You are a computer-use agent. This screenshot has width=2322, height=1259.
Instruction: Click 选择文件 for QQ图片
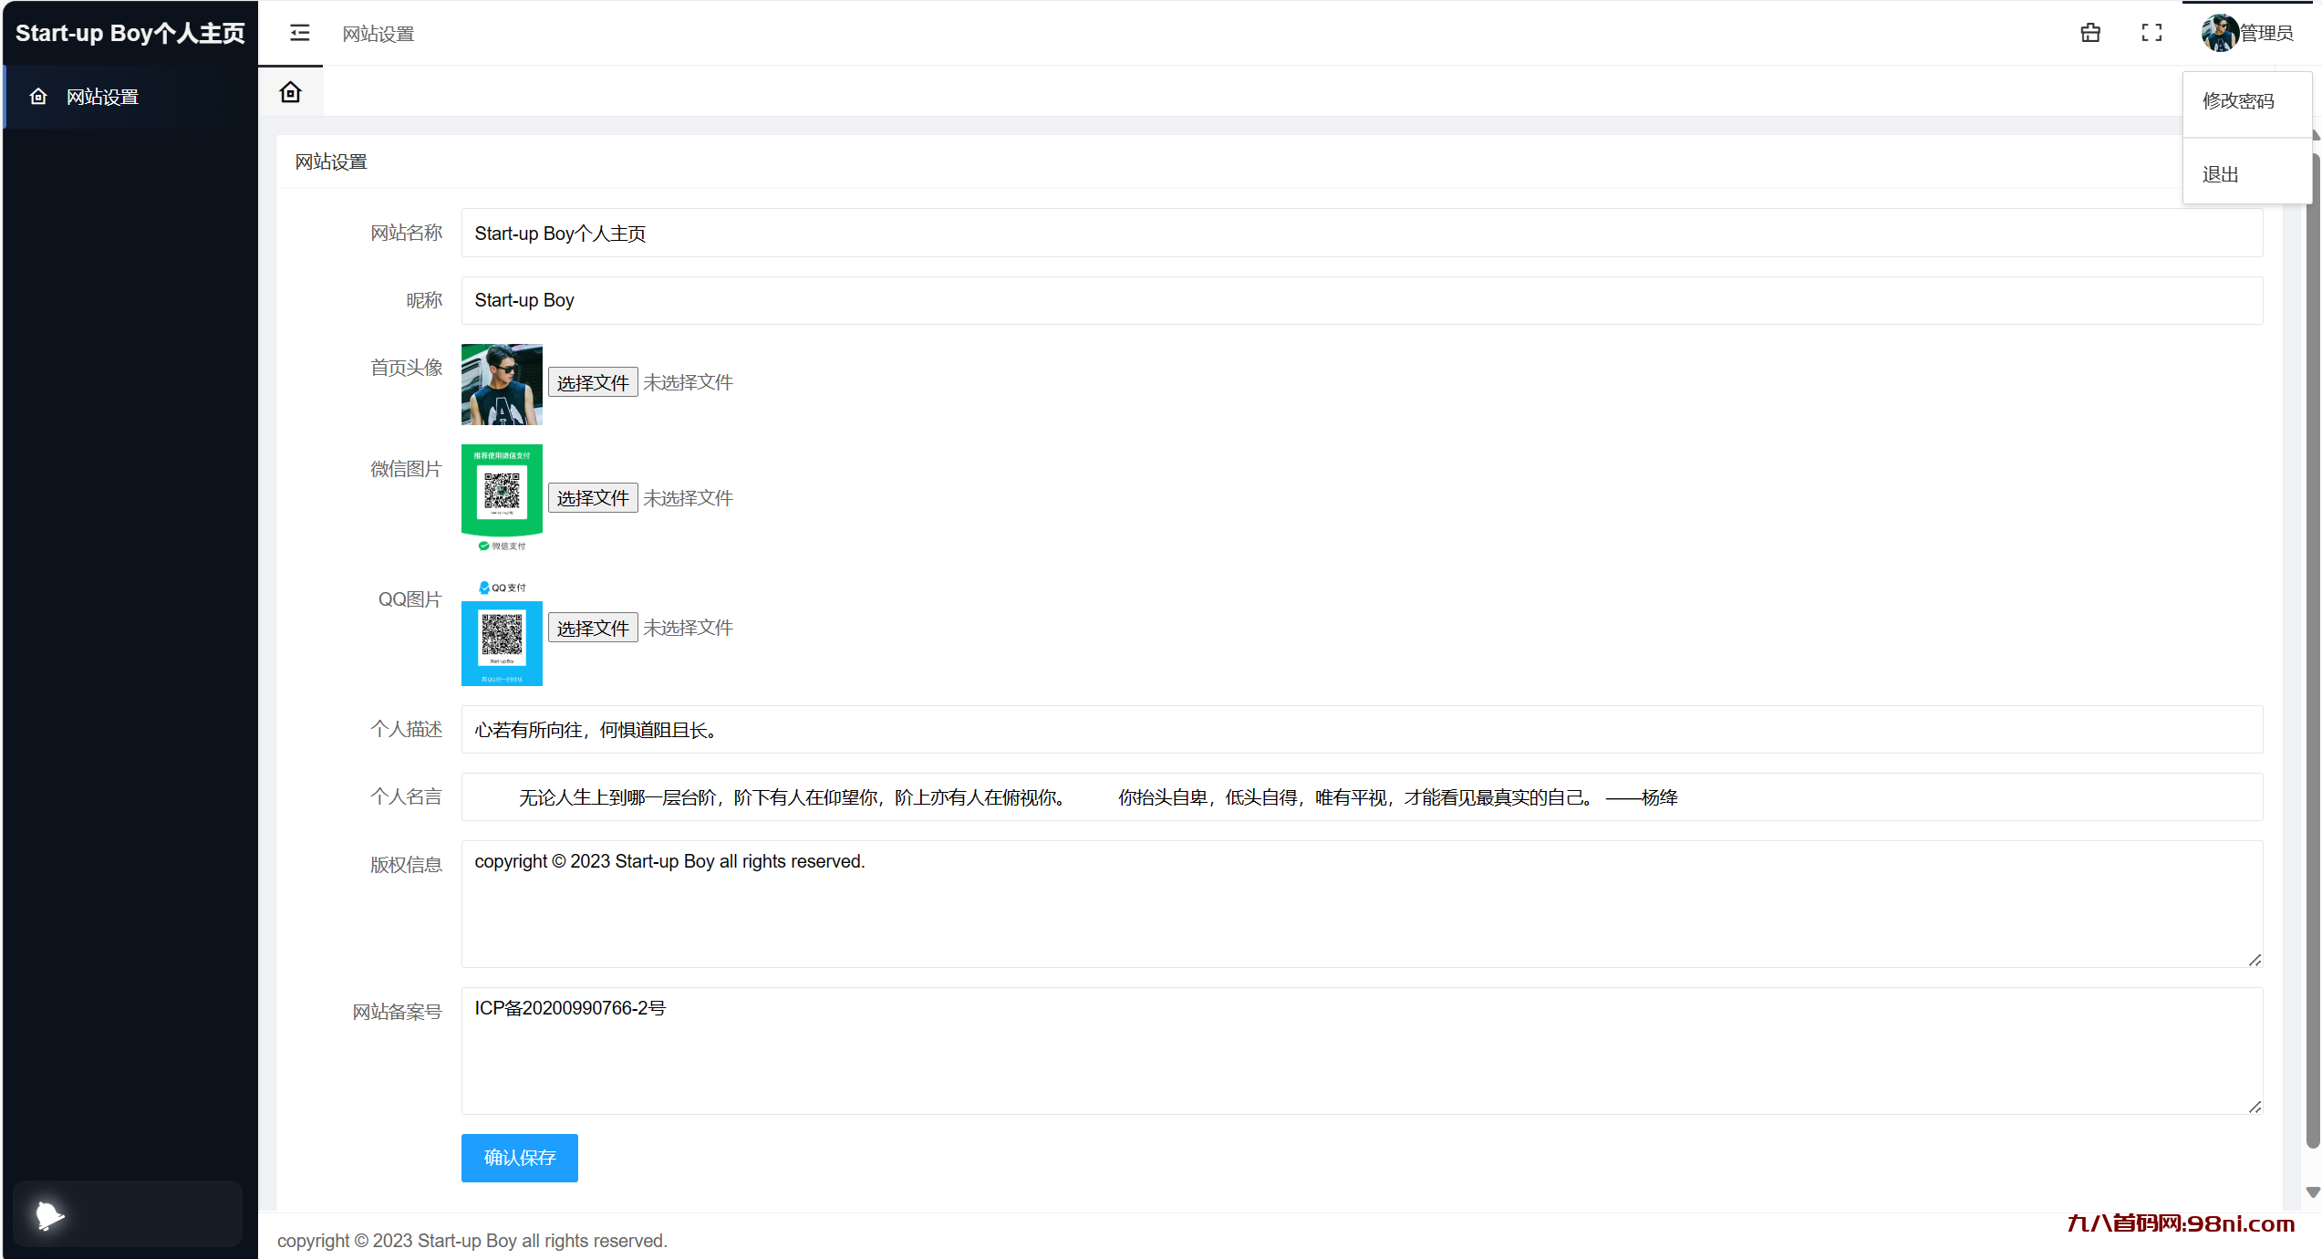[x=593, y=628]
